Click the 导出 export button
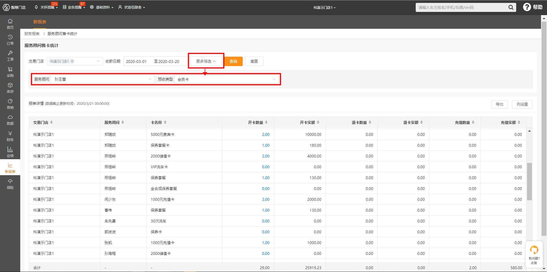547x272 pixels. [499, 104]
